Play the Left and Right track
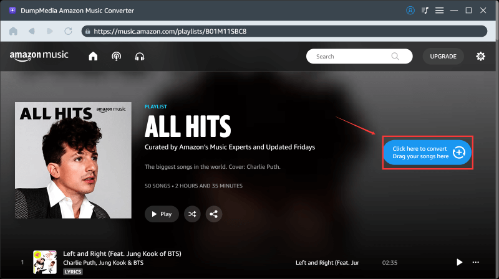The height and width of the screenshot is (279, 499). click(459, 262)
